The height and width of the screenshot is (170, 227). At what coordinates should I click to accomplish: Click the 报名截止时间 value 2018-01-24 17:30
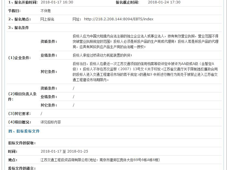point(164,2)
